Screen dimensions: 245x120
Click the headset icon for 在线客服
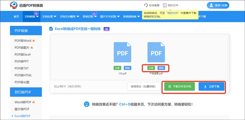click(x=146, y=5)
